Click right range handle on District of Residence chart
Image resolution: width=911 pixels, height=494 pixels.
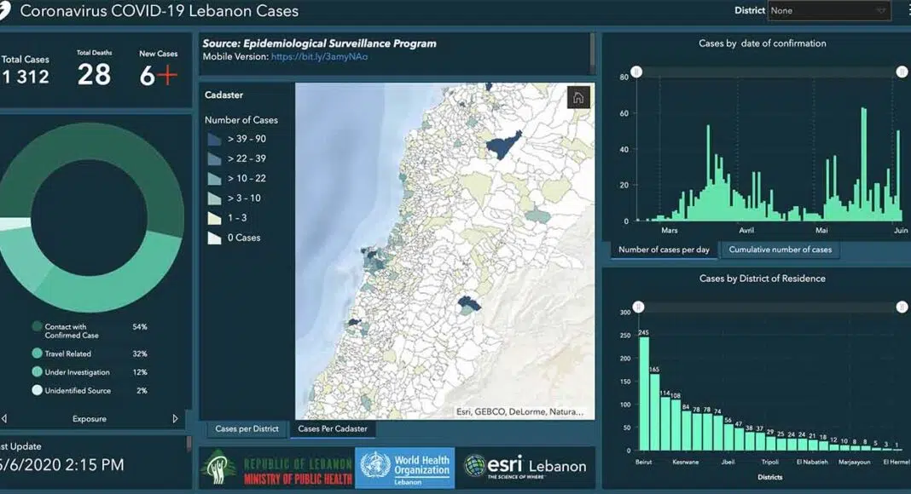(902, 307)
